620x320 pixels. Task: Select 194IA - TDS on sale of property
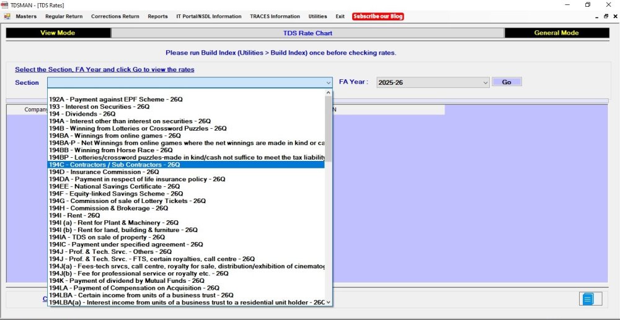(186, 237)
